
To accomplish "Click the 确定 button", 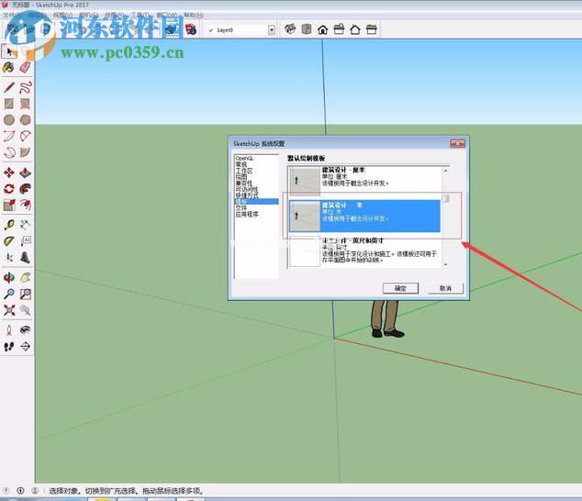I will pos(400,288).
